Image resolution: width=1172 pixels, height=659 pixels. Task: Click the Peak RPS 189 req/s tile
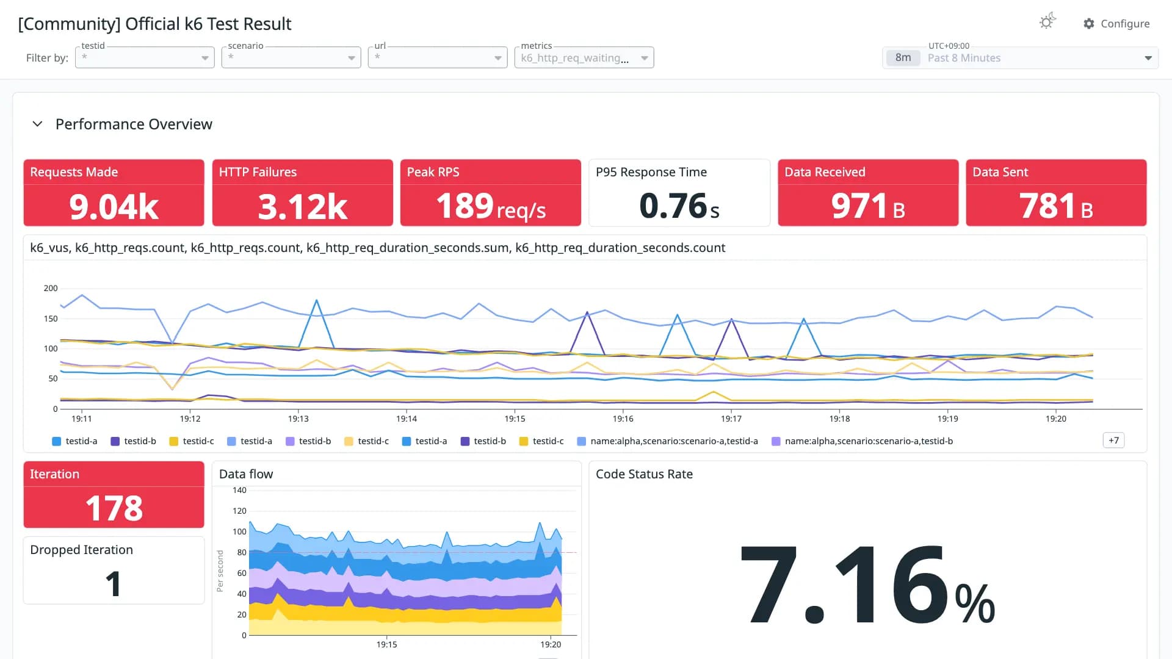point(491,193)
